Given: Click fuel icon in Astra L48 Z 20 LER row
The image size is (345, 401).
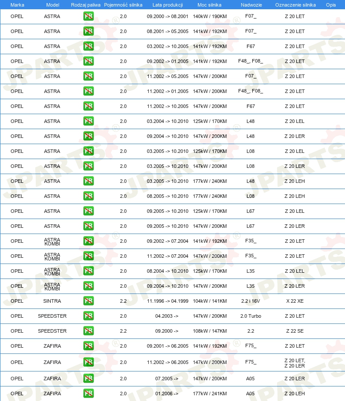Looking at the screenshot, I should pyautogui.click(x=88, y=136).
